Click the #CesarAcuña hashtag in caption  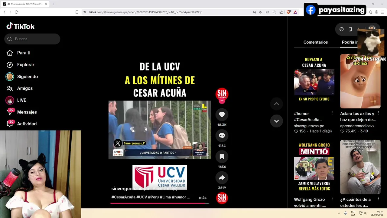pyautogui.click(x=123, y=197)
